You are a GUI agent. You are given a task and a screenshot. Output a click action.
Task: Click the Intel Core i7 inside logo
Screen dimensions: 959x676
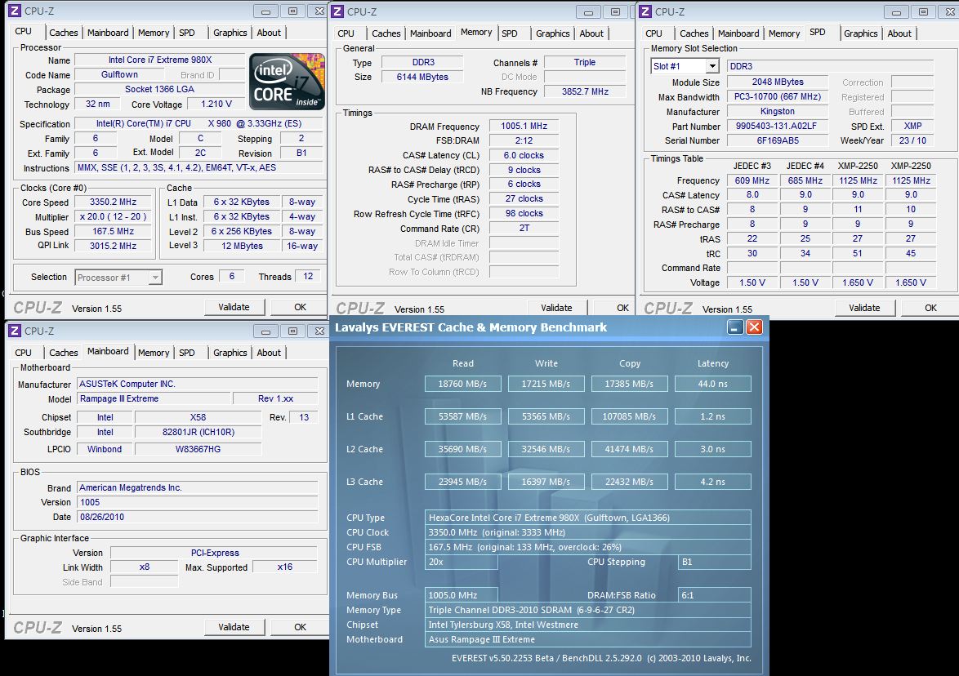287,82
